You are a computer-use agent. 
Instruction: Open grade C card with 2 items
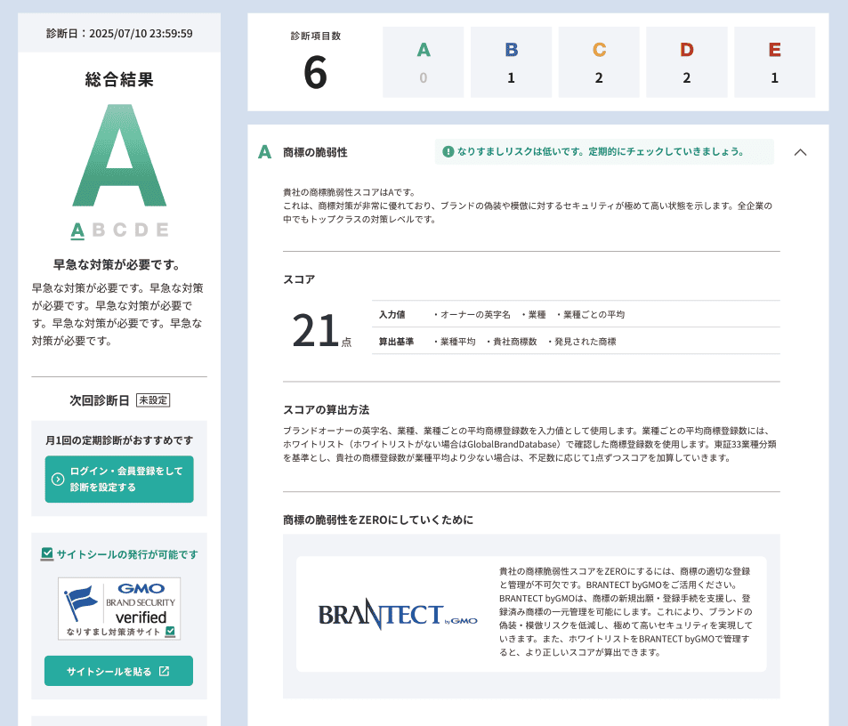point(599,62)
